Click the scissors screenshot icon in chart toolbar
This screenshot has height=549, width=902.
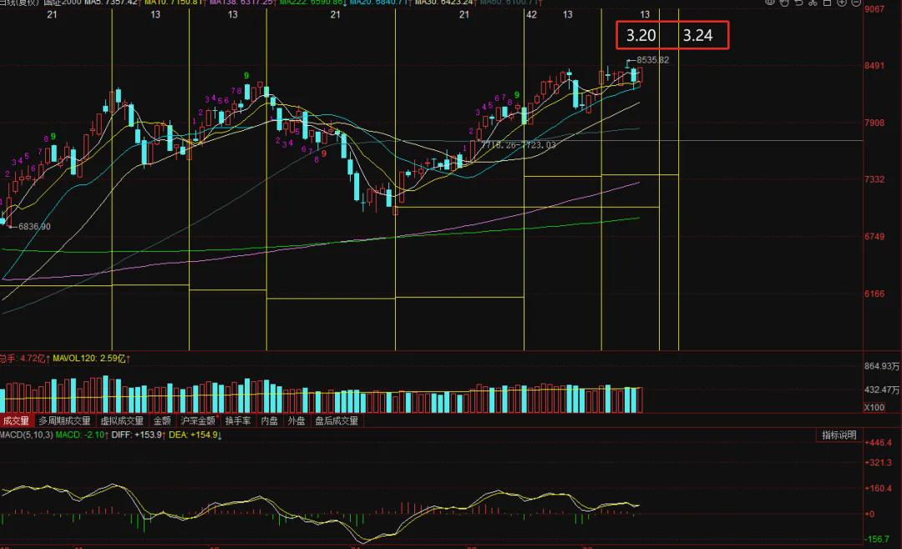(x=813, y=3)
